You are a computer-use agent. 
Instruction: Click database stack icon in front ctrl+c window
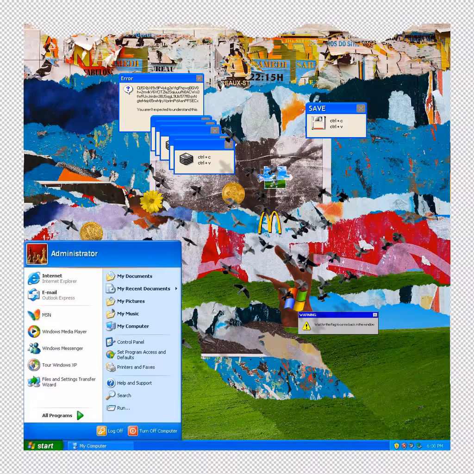tap(186, 159)
